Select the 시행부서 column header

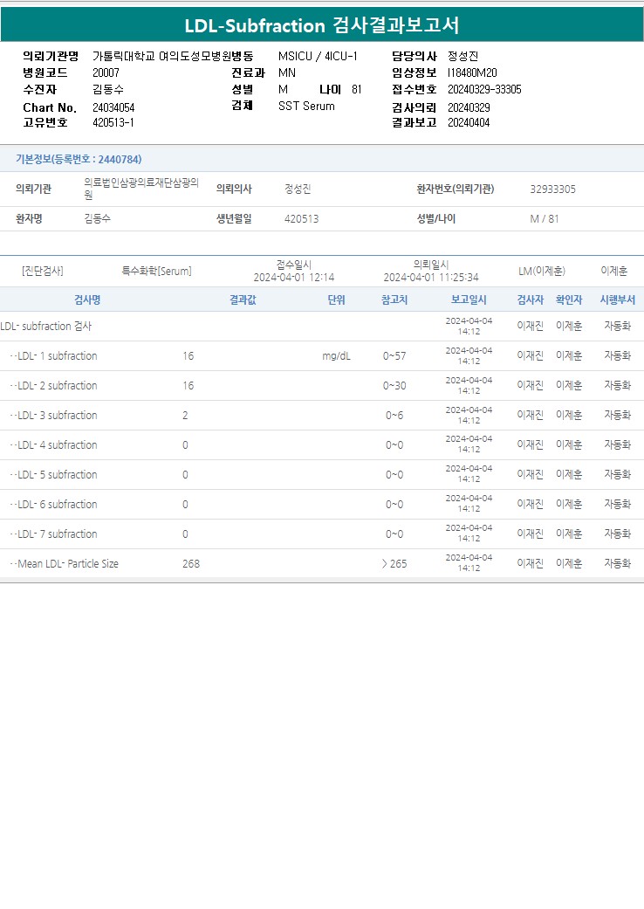click(617, 300)
